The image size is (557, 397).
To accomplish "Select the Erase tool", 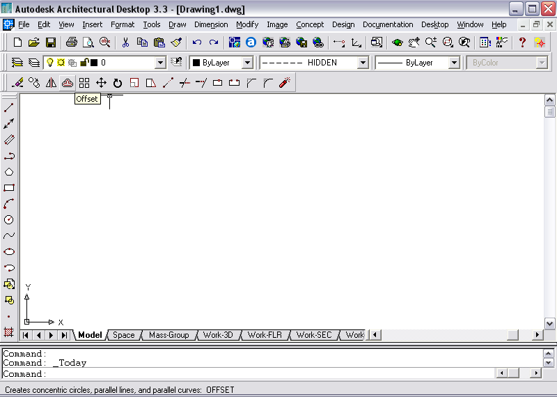I will point(17,83).
